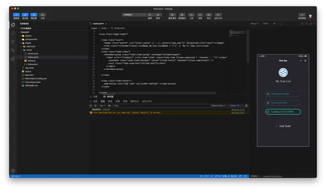This screenshot has height=190, width=326.
Task: Open the Explorer icon in activity bar
Action: click(13, 25)
